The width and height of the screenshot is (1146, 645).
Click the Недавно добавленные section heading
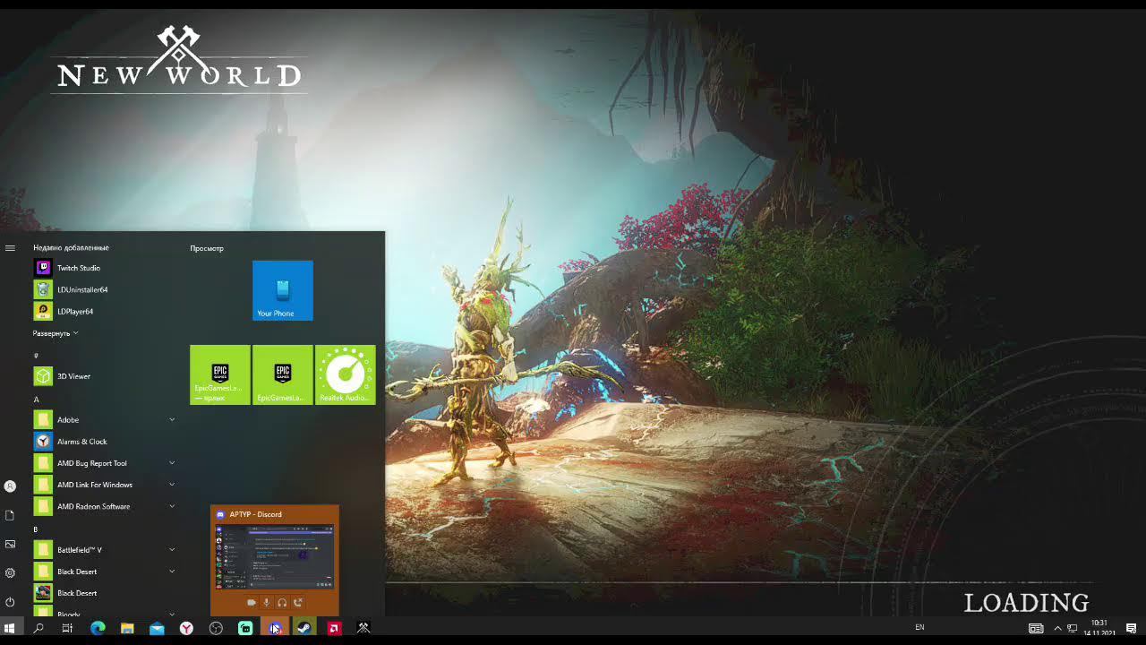tap(71, 247)
